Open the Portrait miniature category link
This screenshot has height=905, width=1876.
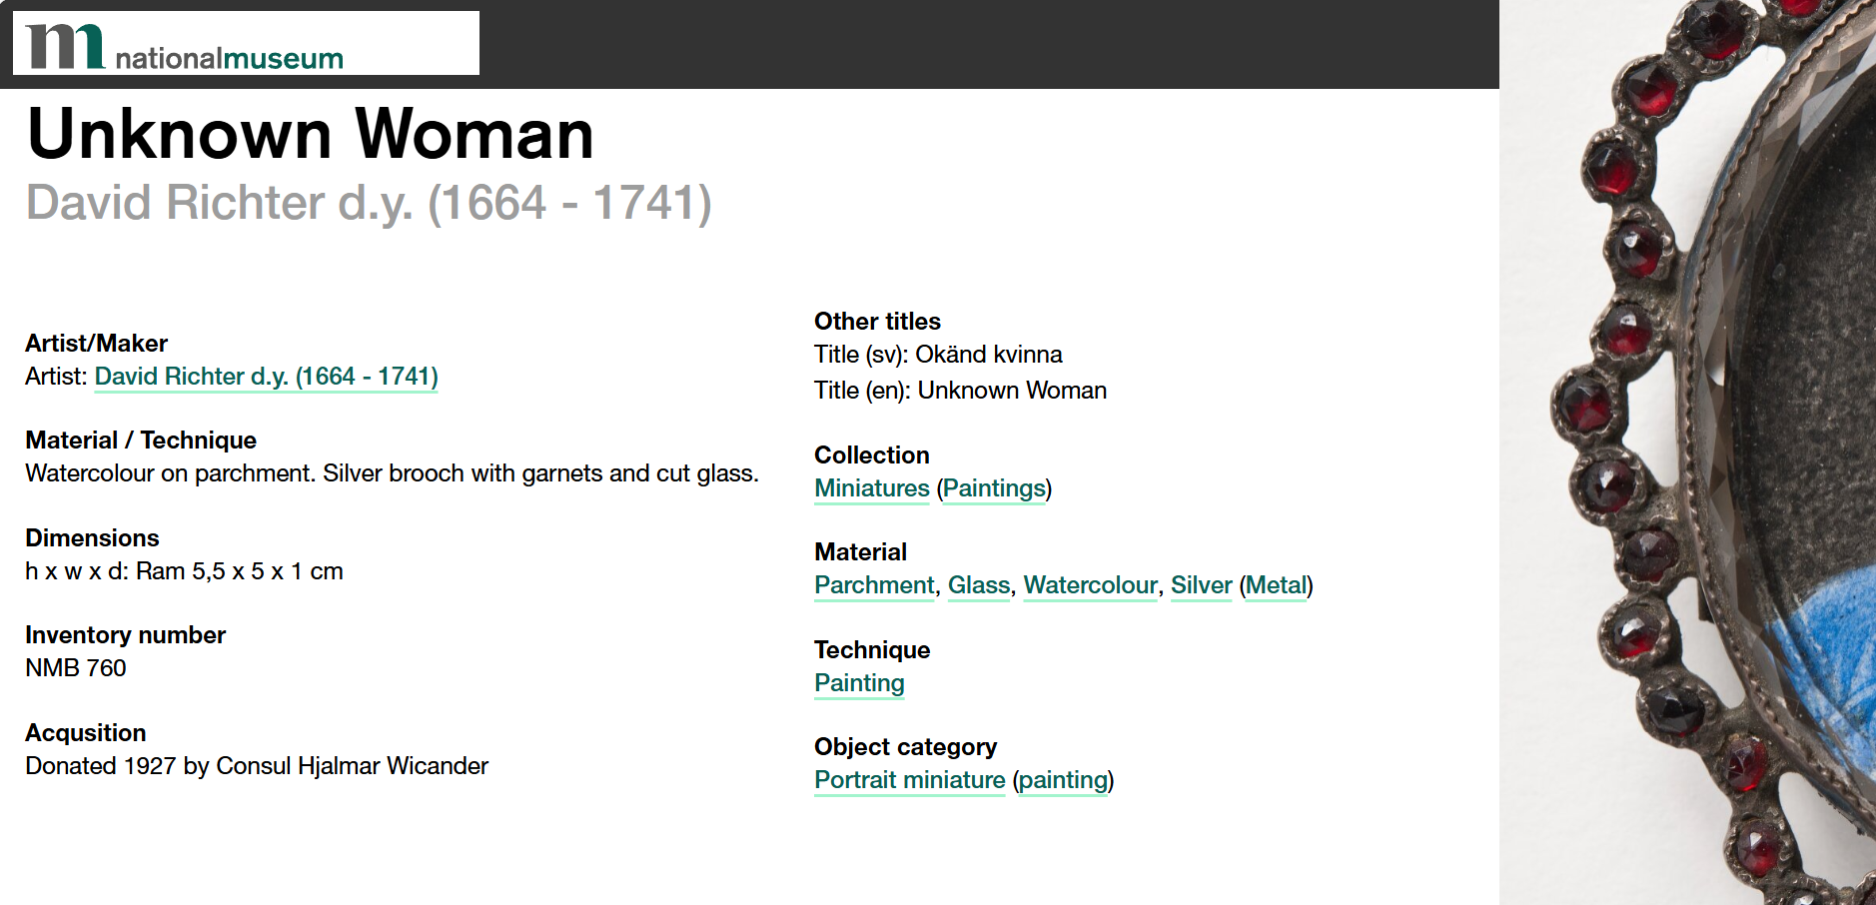coord(909,780)
